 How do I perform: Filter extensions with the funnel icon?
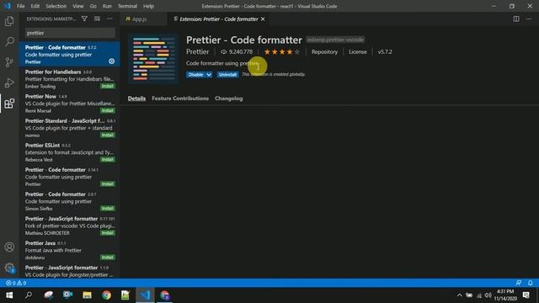pyautogui.click(x=84, y=19)
